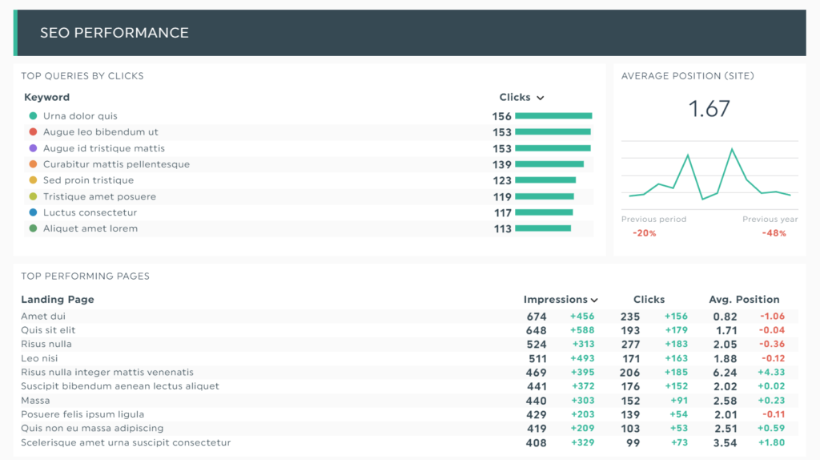The image size is (820, 460).
Task: Open the Amet dui landing page row
Action: tap(43, 317)
